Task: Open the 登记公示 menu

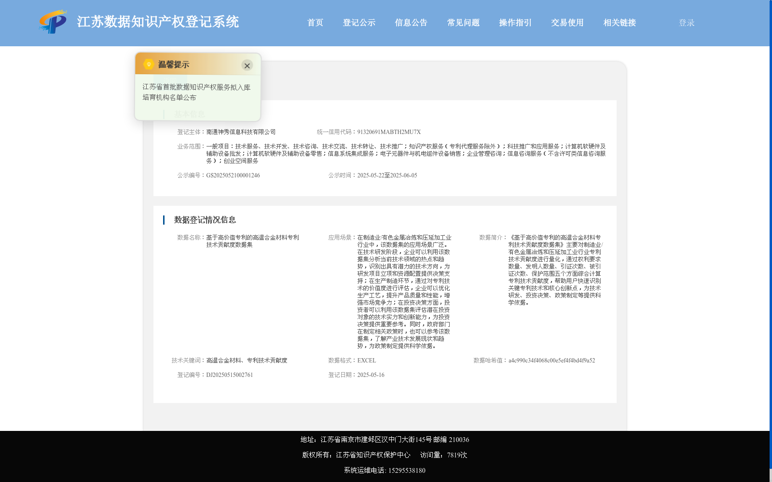Action: 359,23
